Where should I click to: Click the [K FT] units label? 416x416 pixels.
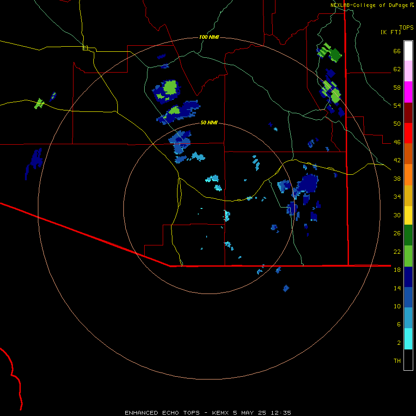click(391, 32)
